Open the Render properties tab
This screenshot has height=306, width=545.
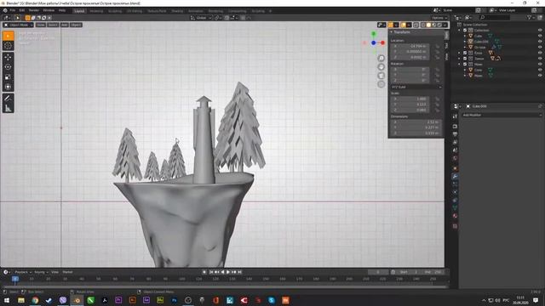coord(455,127)
